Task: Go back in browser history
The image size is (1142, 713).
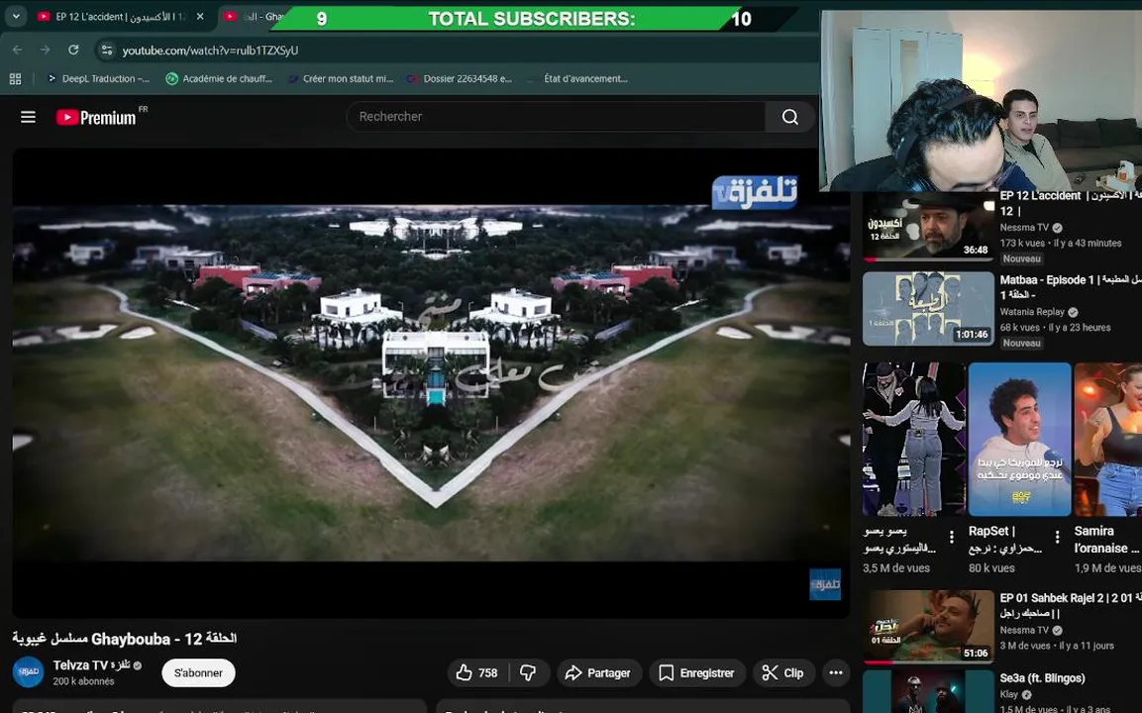Action: [x=18, y=51]
